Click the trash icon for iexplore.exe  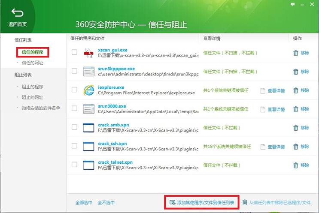(296, 90)
